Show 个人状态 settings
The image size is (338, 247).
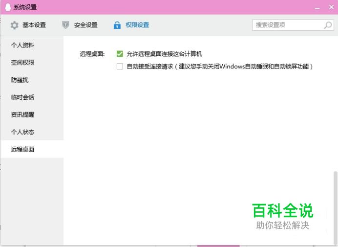point(32,132)
